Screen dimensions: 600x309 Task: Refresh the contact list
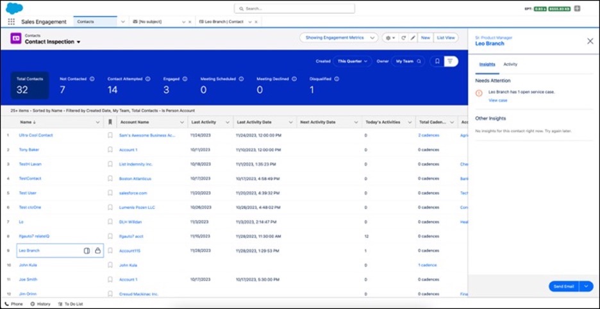click(x=403, y=38)
